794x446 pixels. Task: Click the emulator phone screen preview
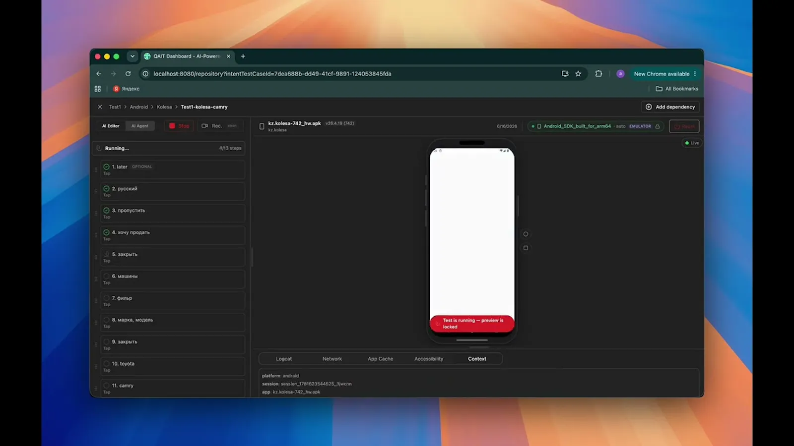pyautogui.click(x=472, y=240)
